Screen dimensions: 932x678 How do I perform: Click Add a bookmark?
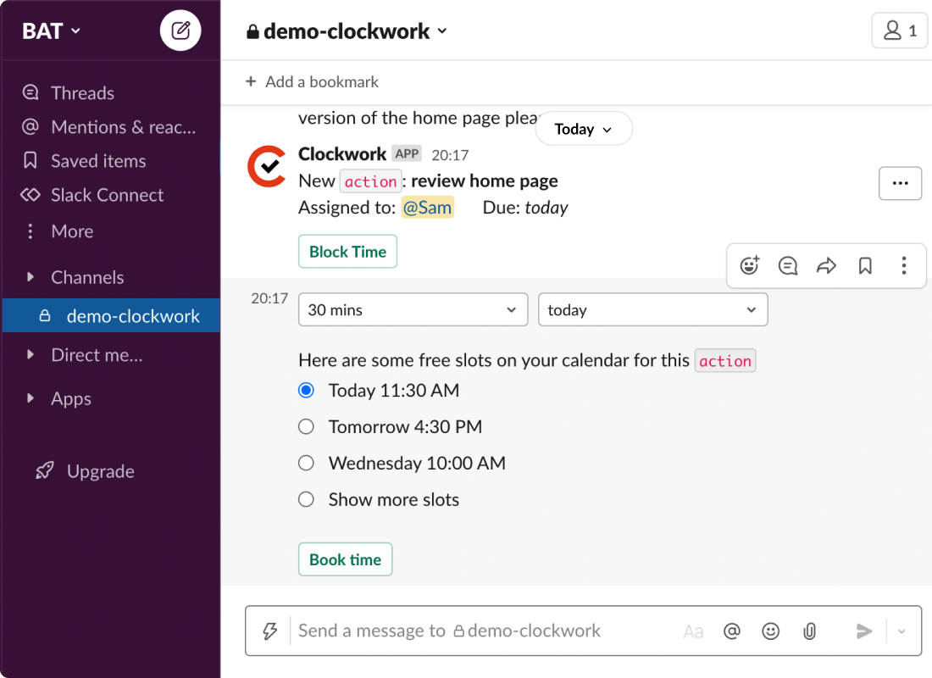point(322,81)
